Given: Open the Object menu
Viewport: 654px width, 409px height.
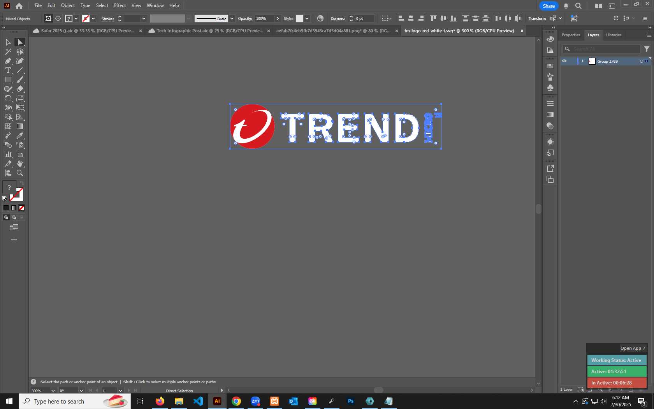Looking at the screenshot, I should tap(68, 5).
